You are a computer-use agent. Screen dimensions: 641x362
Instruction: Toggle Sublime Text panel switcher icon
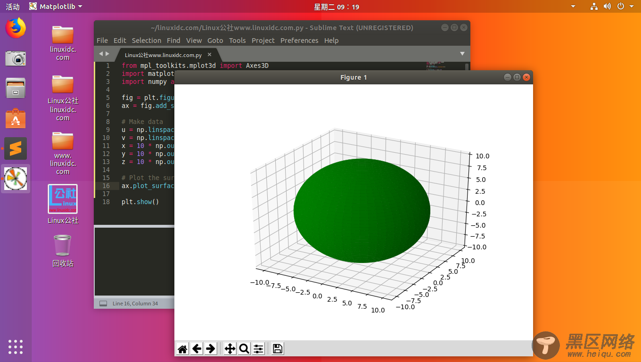[103, 304]
